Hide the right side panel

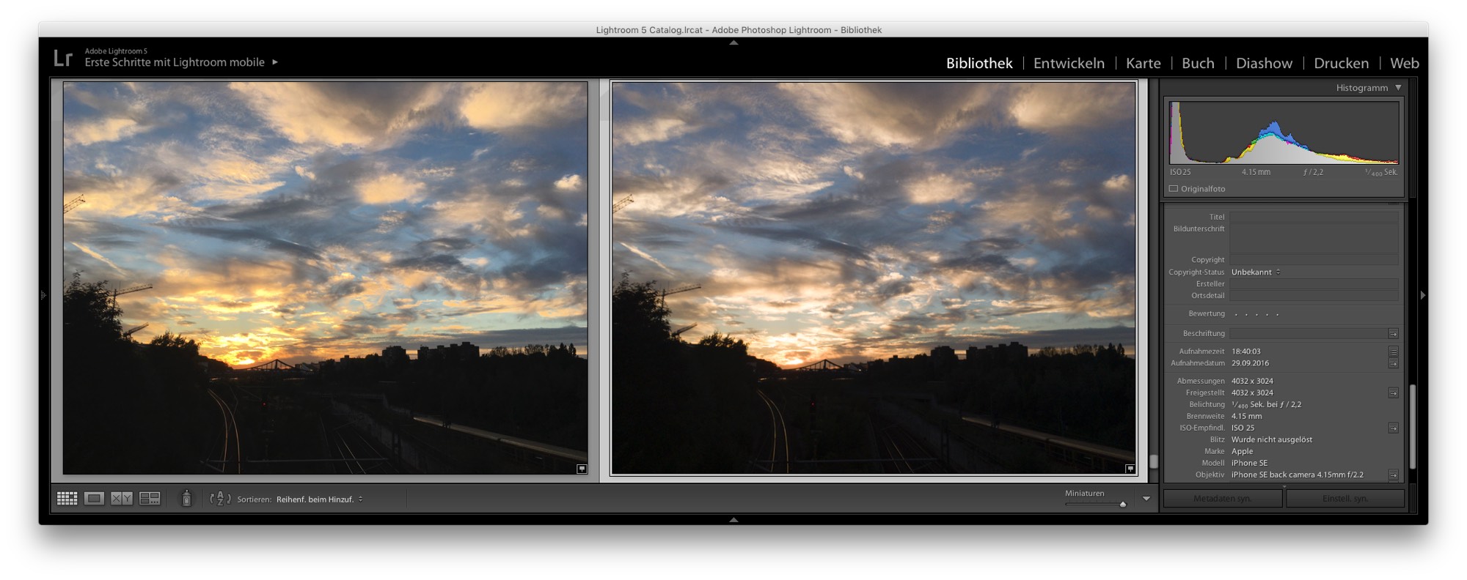pyautogui.click(x=1423, y=295)
